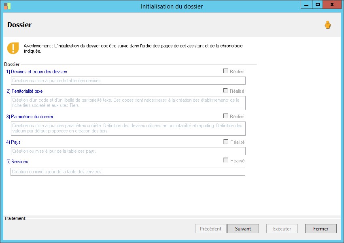Close the wizard with Fermer button
The height and width of the screenshot is (243, 344).
[x=321, y=229]
